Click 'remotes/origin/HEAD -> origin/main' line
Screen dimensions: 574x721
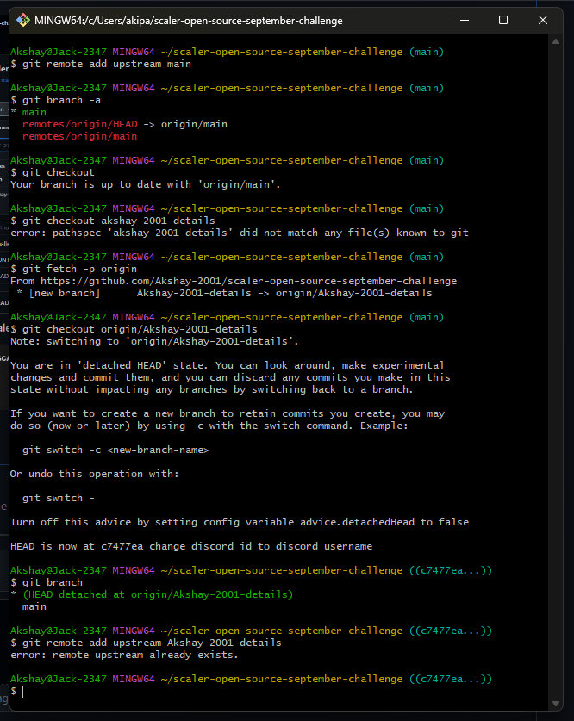(x=125, y=124)
